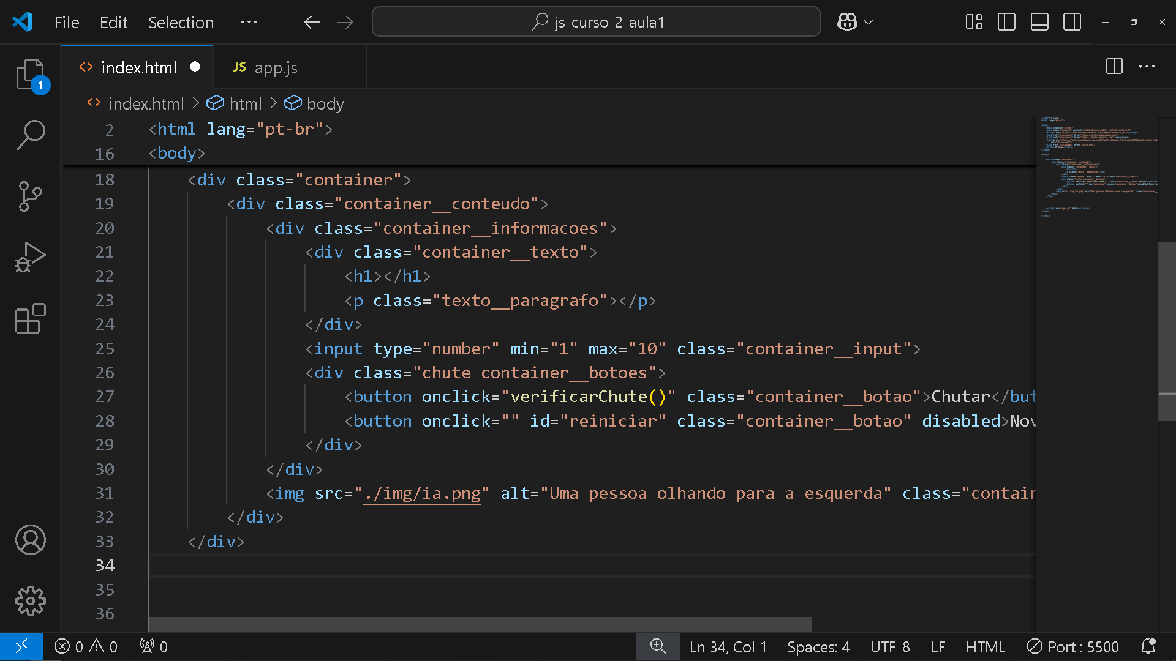Open Source Control view

coord(30,196)
